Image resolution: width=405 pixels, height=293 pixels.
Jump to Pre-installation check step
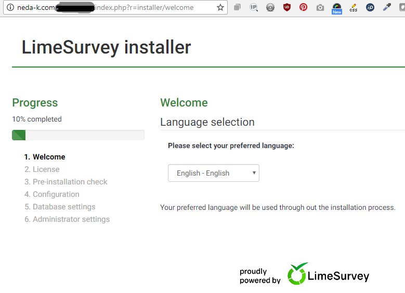pyautogui.click(x=70, y=182)
